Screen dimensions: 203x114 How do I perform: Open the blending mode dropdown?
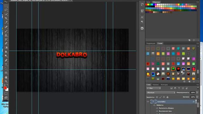click(161, 92)
